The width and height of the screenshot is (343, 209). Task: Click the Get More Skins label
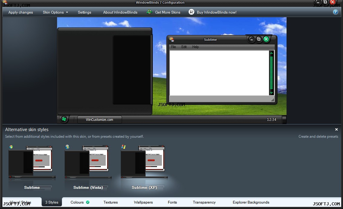pos(168,12)
